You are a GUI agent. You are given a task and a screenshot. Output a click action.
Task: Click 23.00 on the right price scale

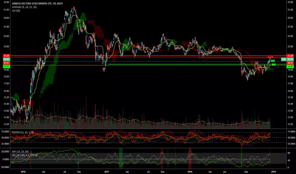point(290,47)
